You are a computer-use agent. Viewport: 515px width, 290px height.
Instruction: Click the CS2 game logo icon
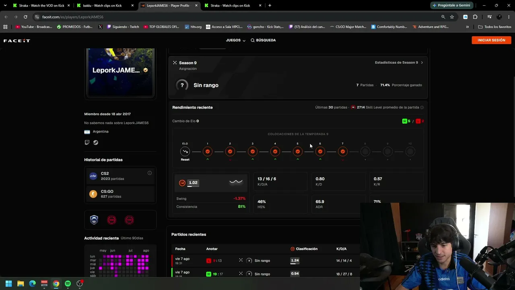pyautogui.click(x=93, y=176)
